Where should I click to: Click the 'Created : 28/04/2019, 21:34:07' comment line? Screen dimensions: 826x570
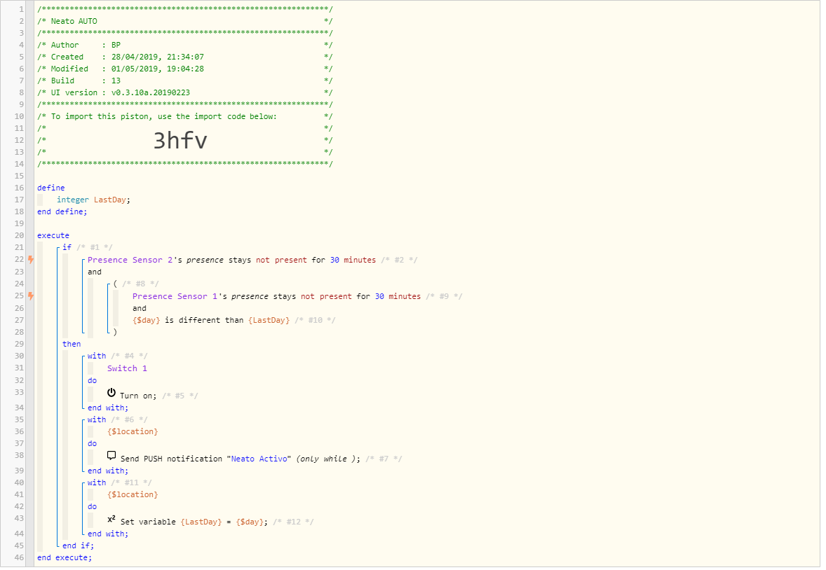point(185,57)
